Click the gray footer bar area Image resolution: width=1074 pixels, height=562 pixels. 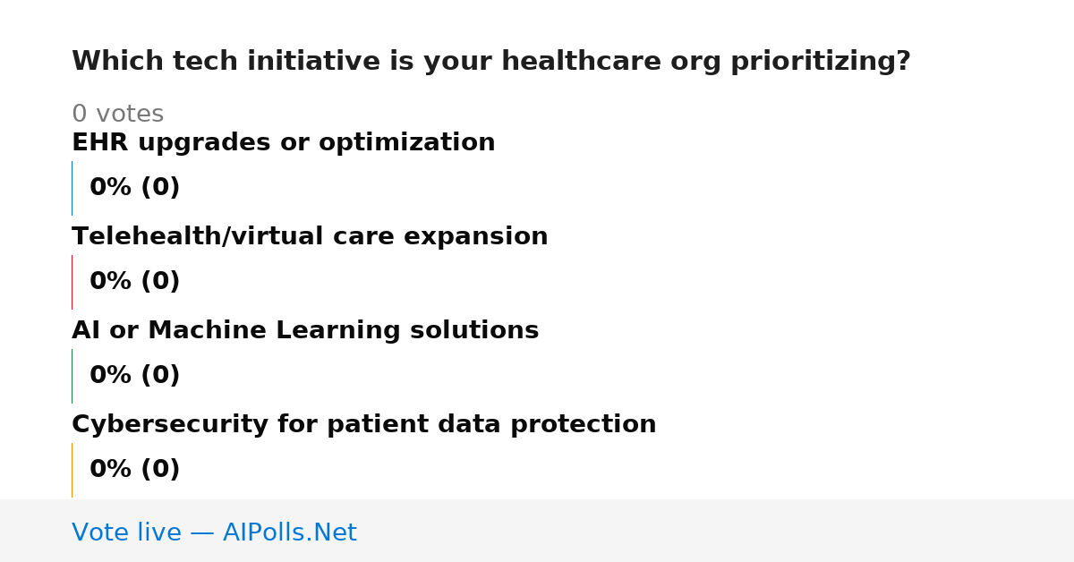click(x=537, y=531)
